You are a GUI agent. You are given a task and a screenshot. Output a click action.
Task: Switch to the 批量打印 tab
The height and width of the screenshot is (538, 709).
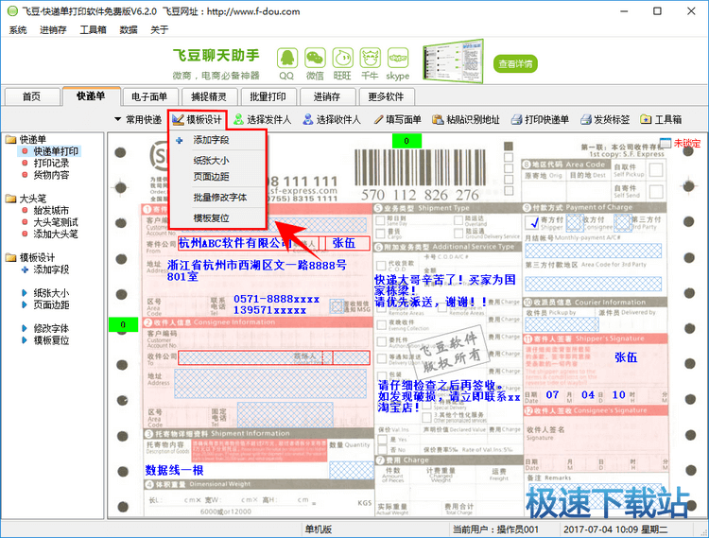(x=268, y=96)
